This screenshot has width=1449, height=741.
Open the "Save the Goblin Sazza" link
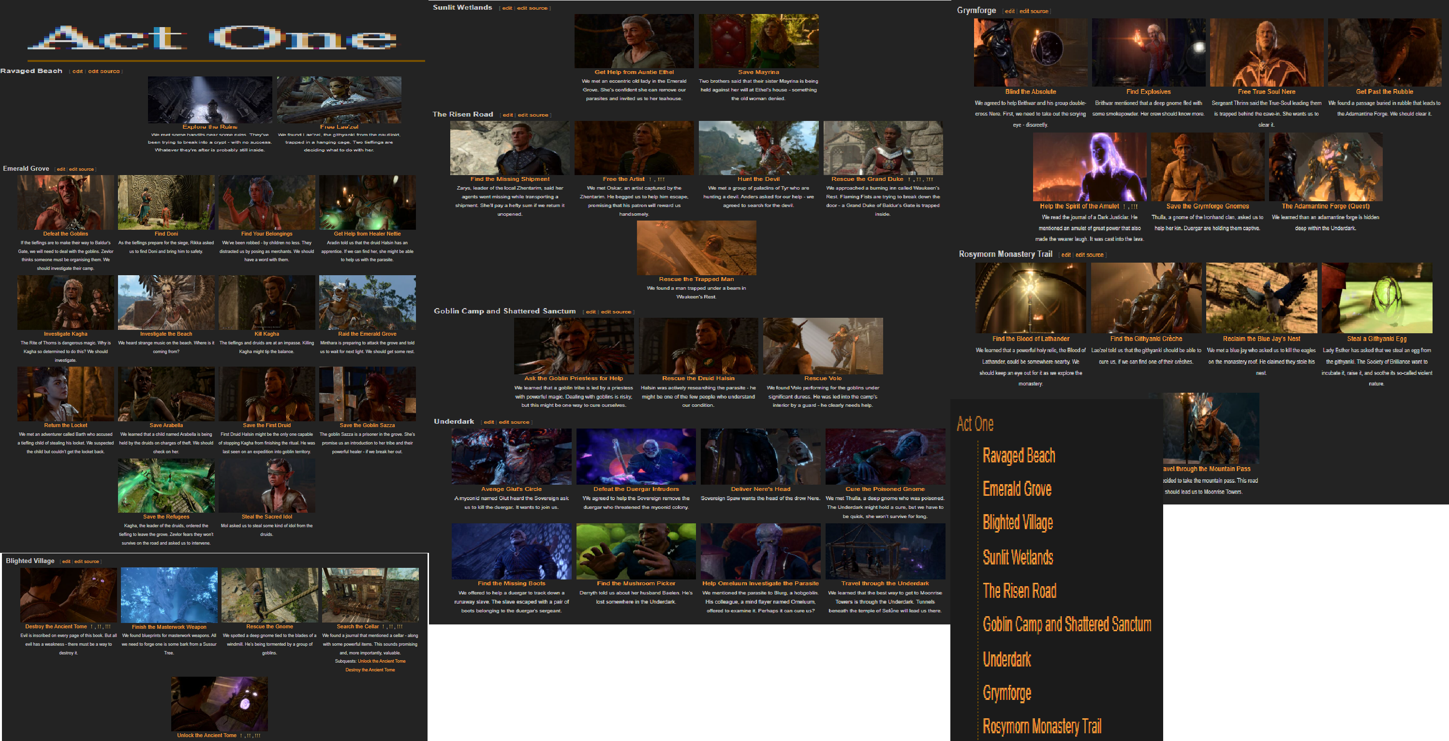[367, 425]
